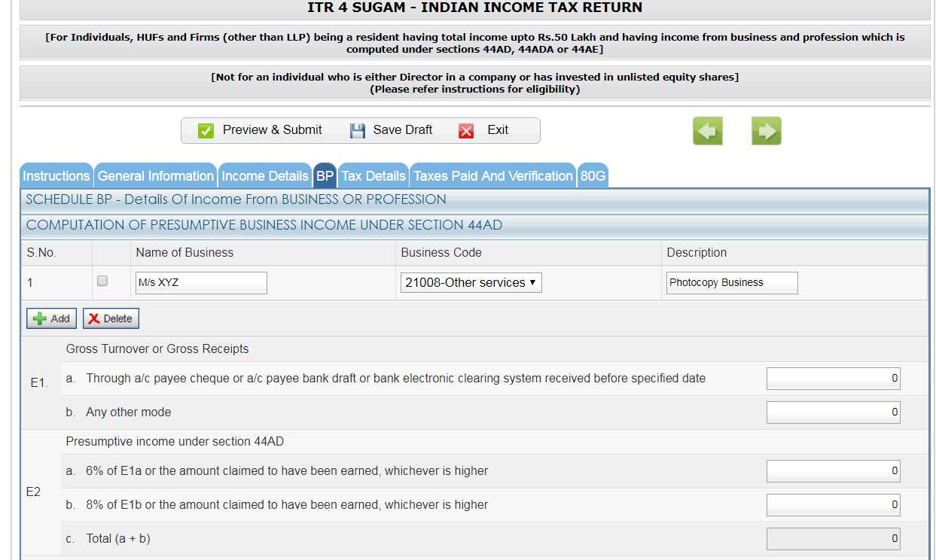This screenshot has width=936, height=560.
Task: Click the E1a gross receipts amount field
Action: pyautogui.click(x=833, y=378)
